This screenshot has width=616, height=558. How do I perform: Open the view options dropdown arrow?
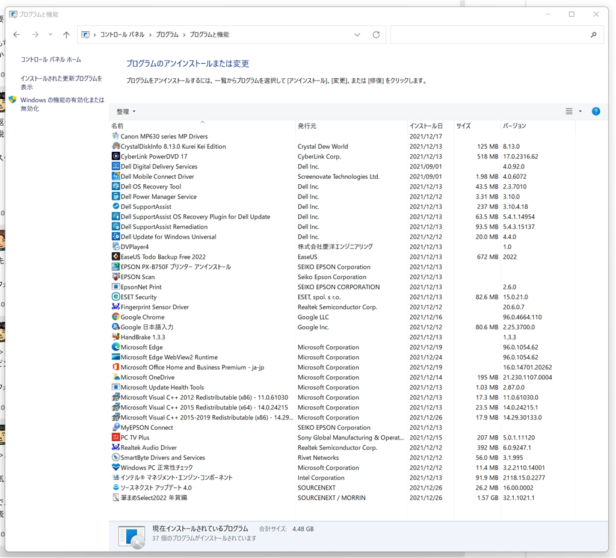pos(581,111)
